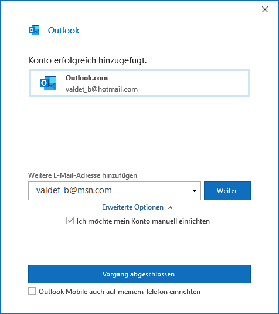Enable Outlook Mobile phone setup checkbox
The width and height of the screenshot is (279, 314).
pyautogui.click(x=32, y=291)
